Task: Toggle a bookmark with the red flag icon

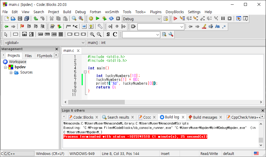Action: (22, 26)
